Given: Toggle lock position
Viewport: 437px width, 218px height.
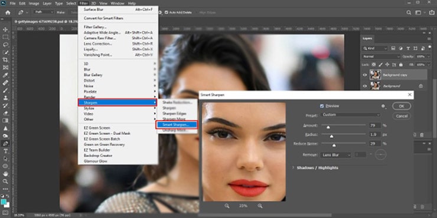Looking at the screenshot, I should click(387, 64).
